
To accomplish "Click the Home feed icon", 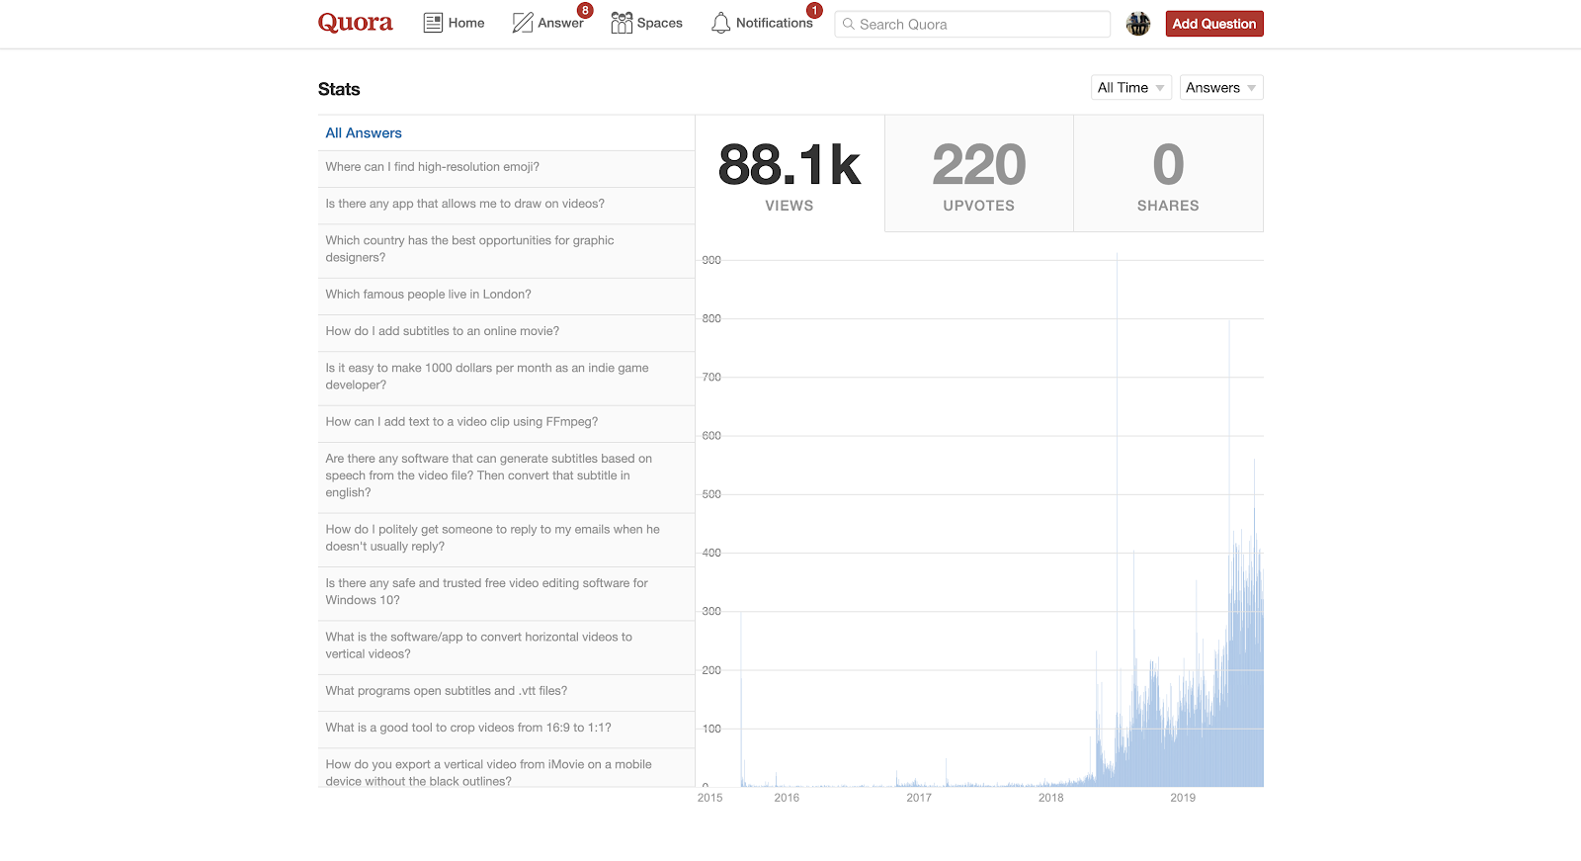I will pos(433,23).
